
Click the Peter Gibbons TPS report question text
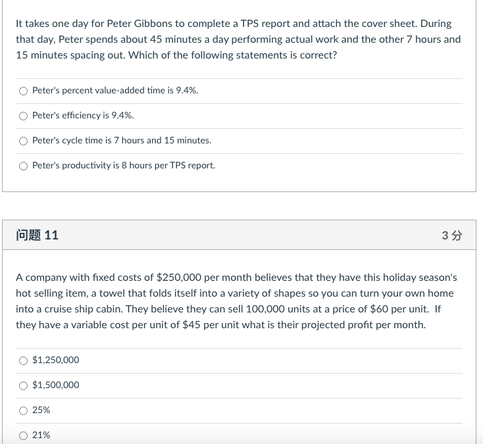tap(238, 39)
